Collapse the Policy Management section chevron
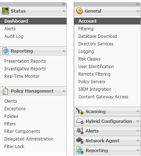 pyautogui.click(x=64, y=91)
